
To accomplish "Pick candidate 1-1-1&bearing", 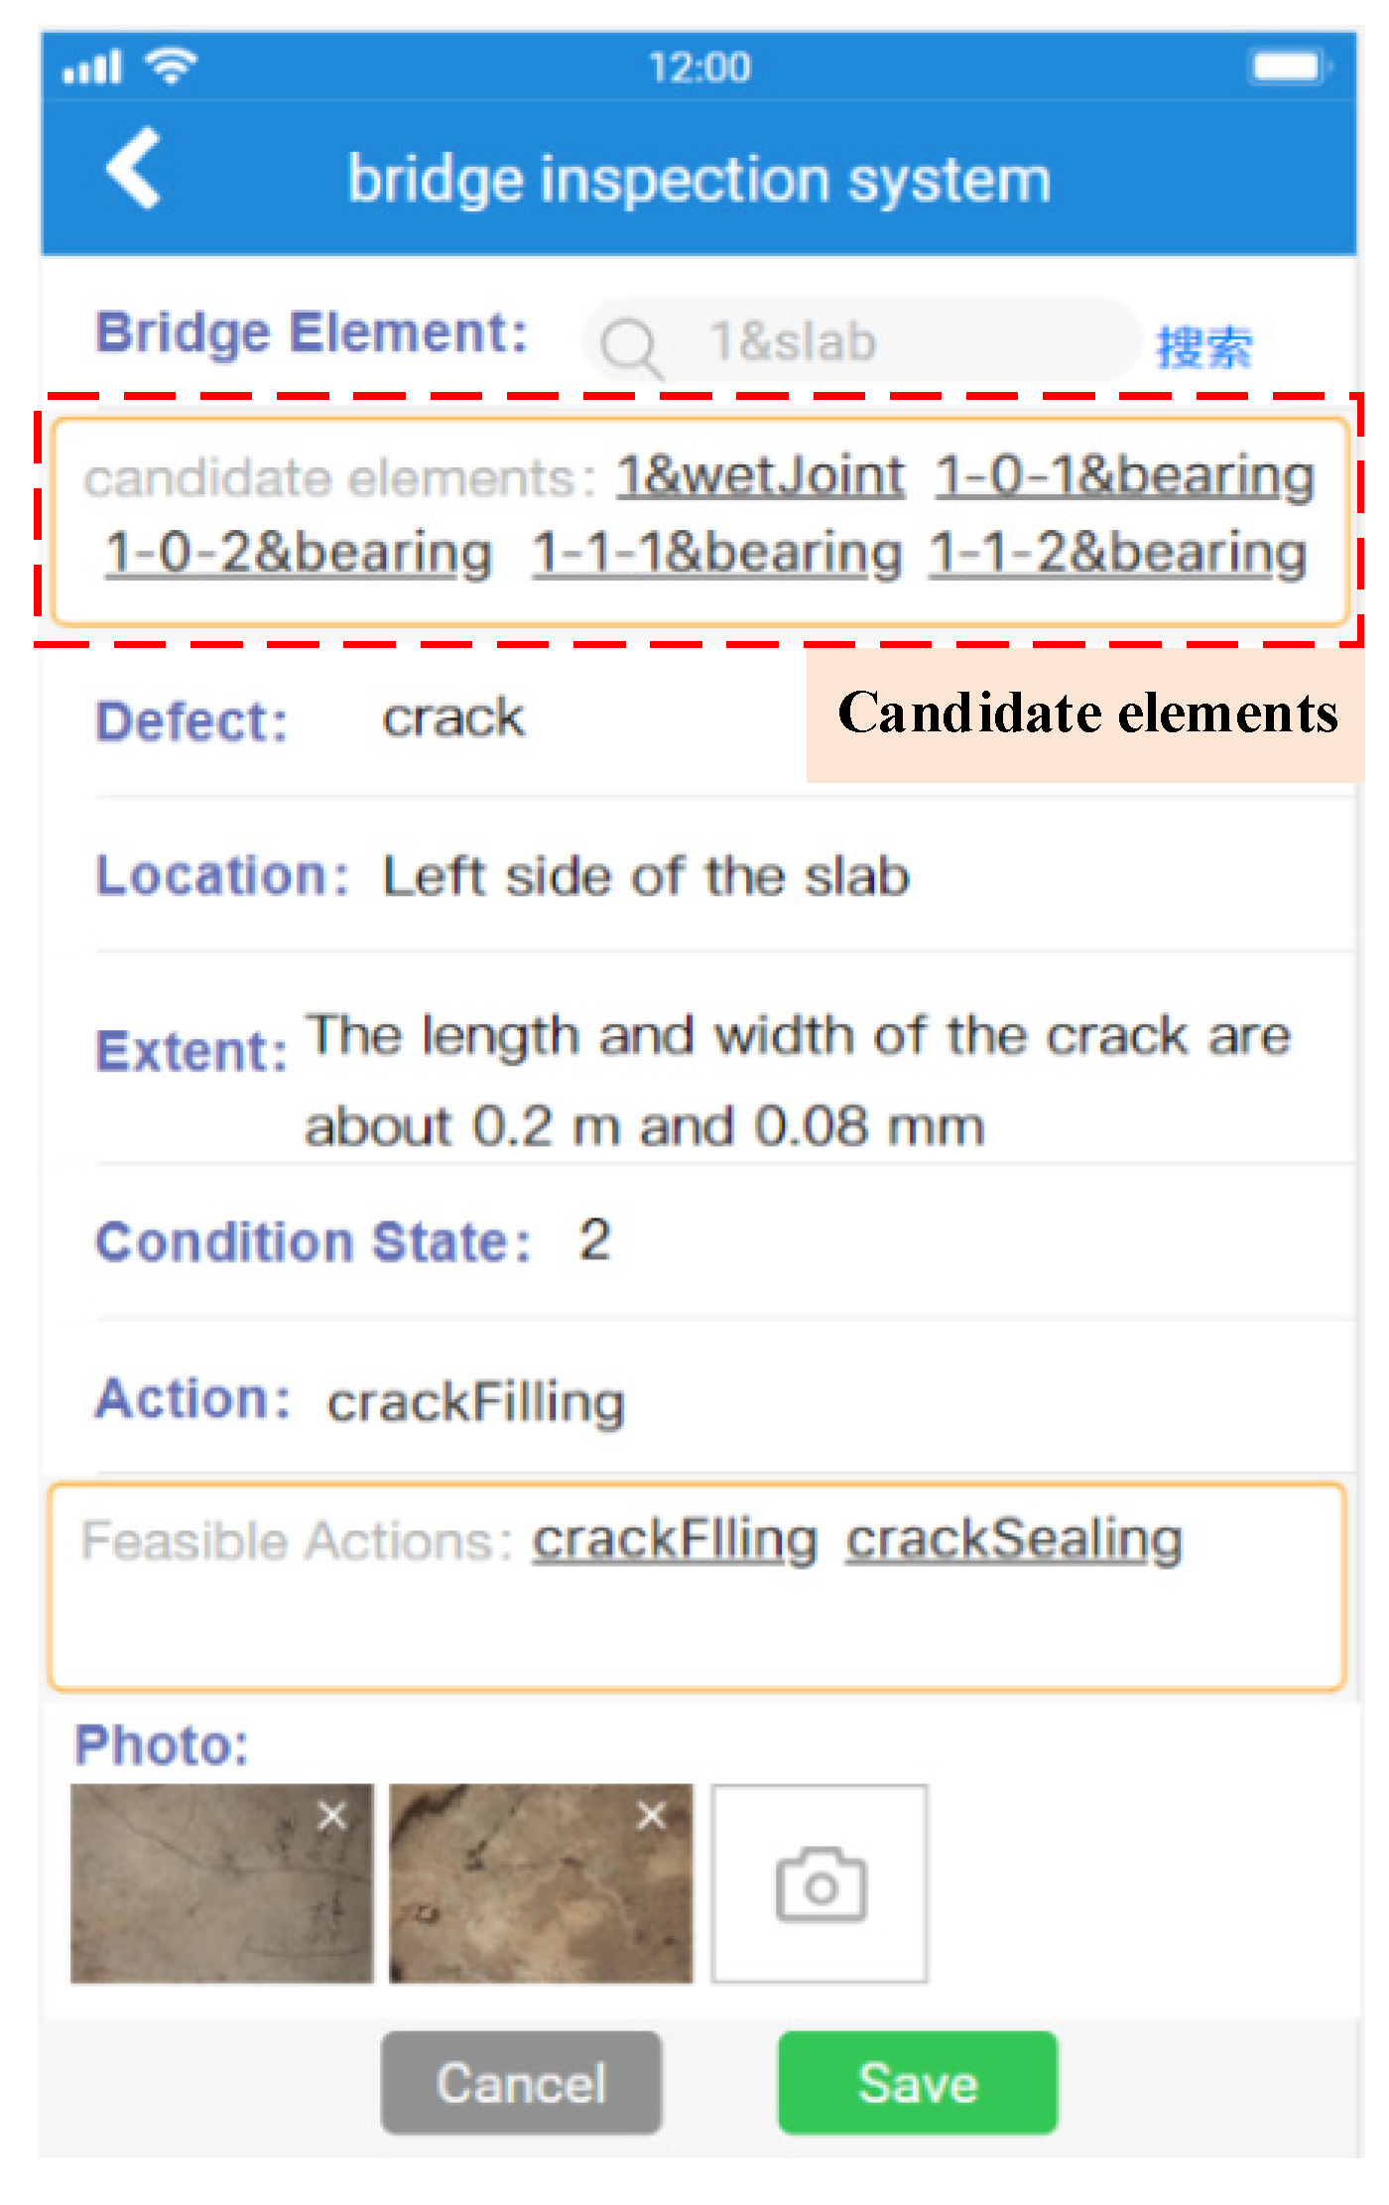I will point(716,553).
